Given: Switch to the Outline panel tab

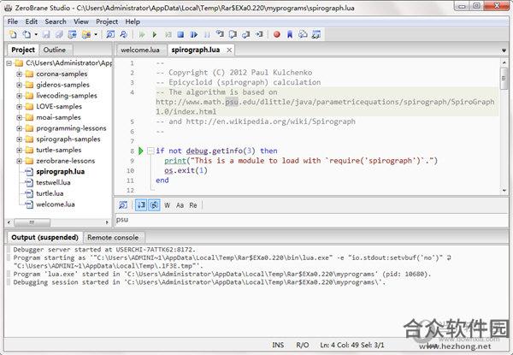Looking at the screenshot, I should pyautogui.click(x=55, y=50).
